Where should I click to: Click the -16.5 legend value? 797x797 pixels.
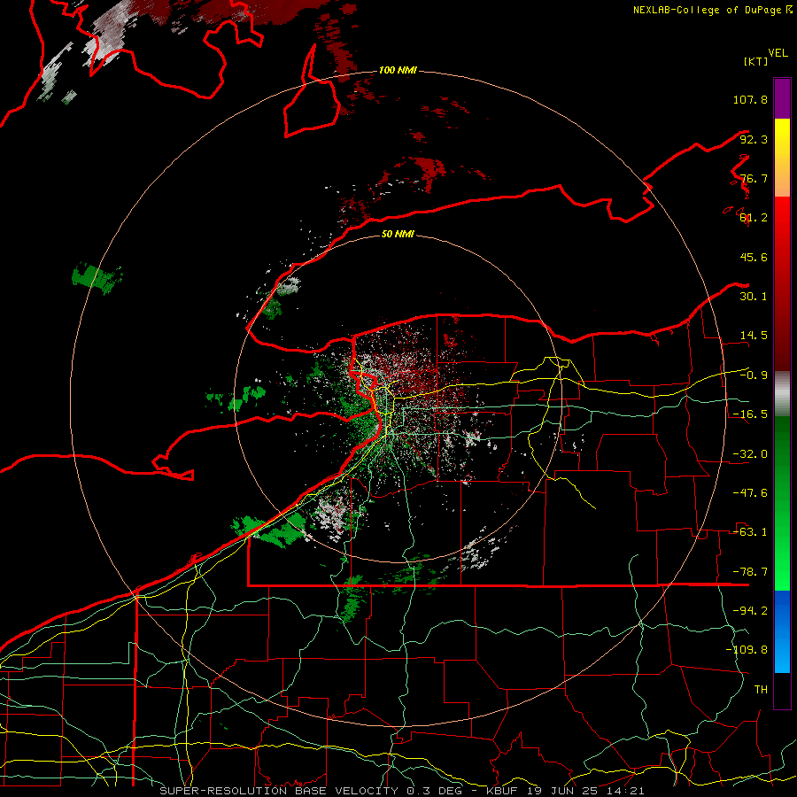(750, 414)
